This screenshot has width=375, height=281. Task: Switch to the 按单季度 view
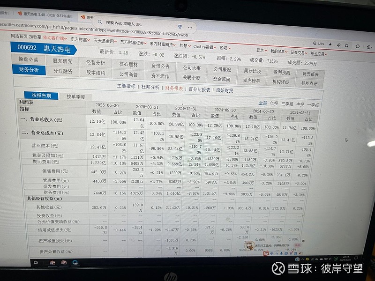[x=76, y=97]
